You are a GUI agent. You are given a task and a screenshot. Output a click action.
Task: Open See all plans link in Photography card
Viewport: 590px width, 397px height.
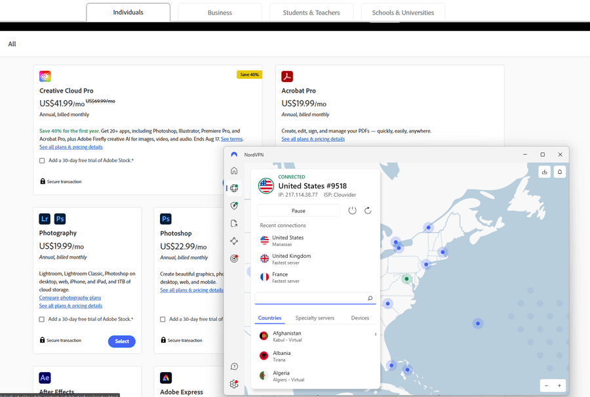(x=71, y=306)
